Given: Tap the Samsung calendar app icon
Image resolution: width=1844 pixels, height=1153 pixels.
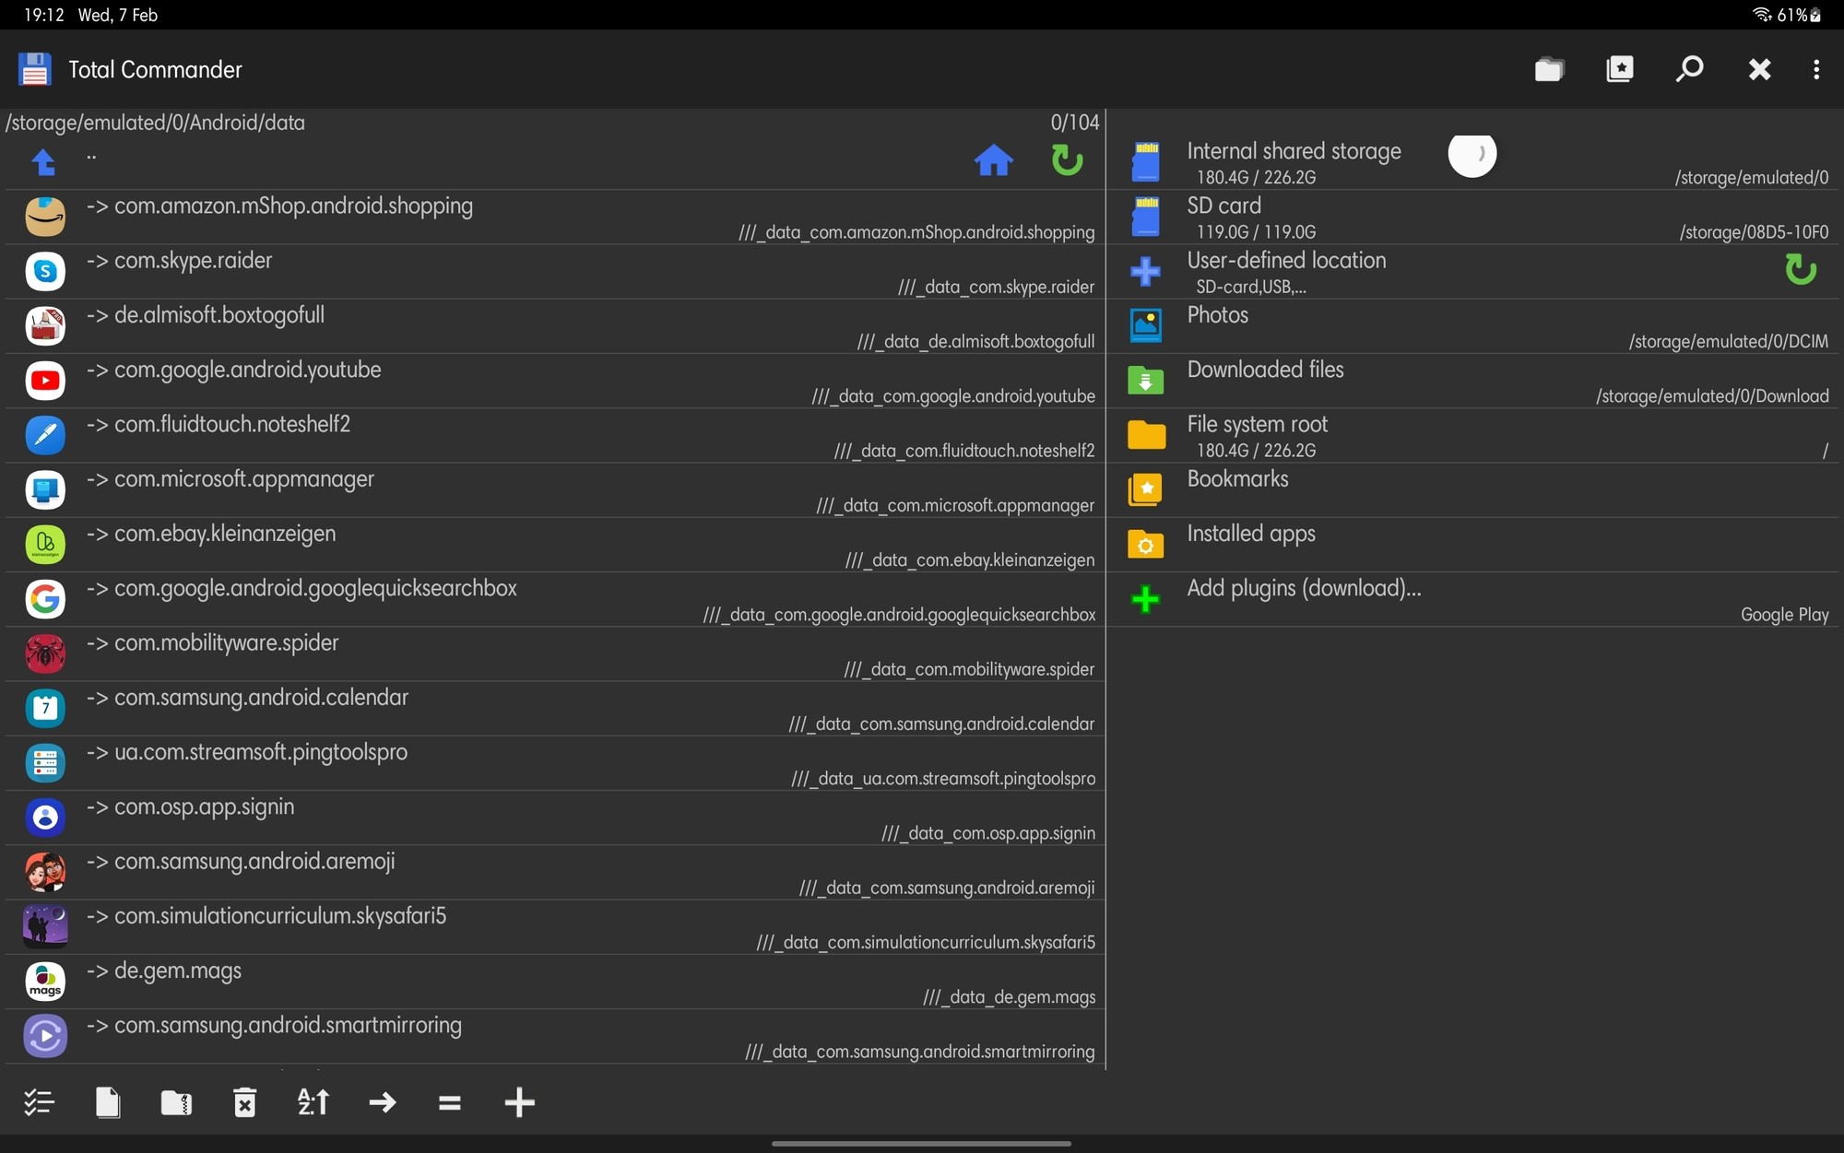Looking at the screenshot, I should click(44, 708).
